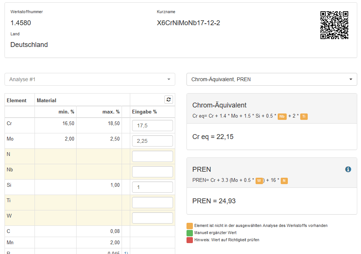Click orange N badge in PREN formula
Viewport: 361px width, 254px height.
pyautogui.click(x=284, y=181)
